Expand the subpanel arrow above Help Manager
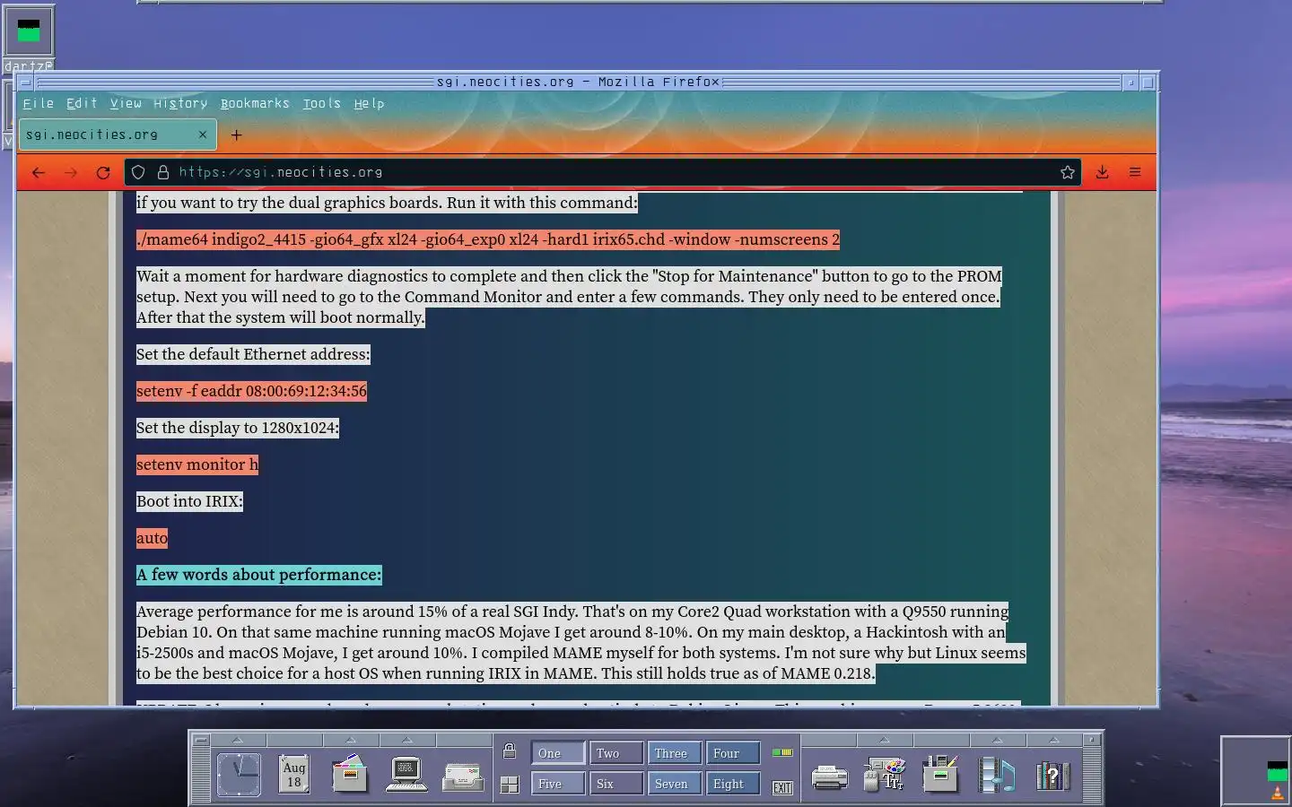This screenshot has height=807, width=1292. click(x=1053, y=740)
